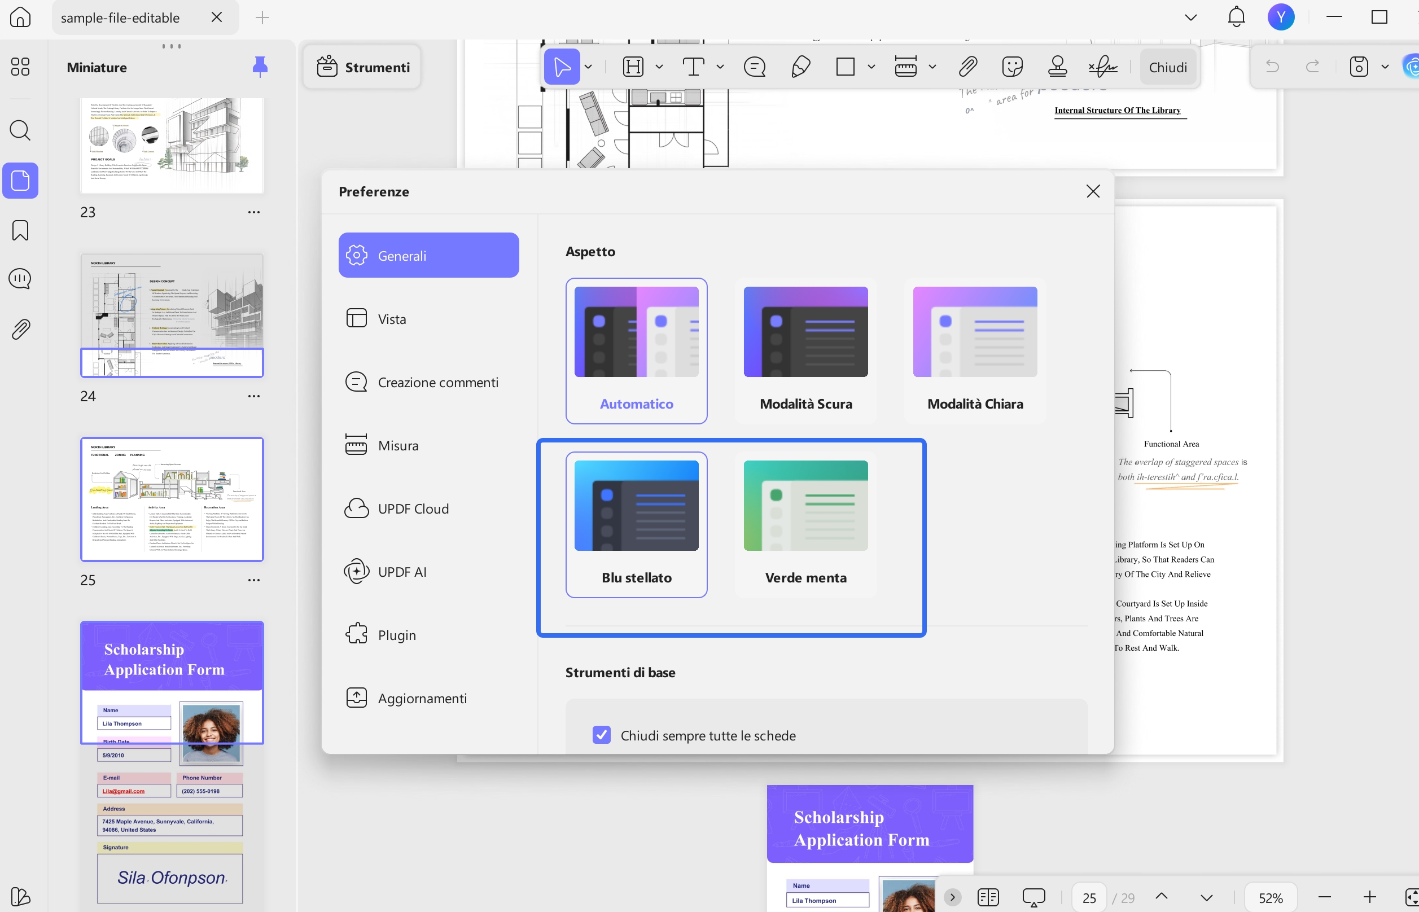Viewport: 1419px width, 912px height.
Task: Go to the home screen icon
Action: [20, 17]
